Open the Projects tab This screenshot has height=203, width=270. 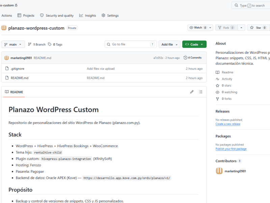26,15
